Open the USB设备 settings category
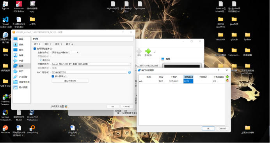The image size is (270, 143). [21, 77]
